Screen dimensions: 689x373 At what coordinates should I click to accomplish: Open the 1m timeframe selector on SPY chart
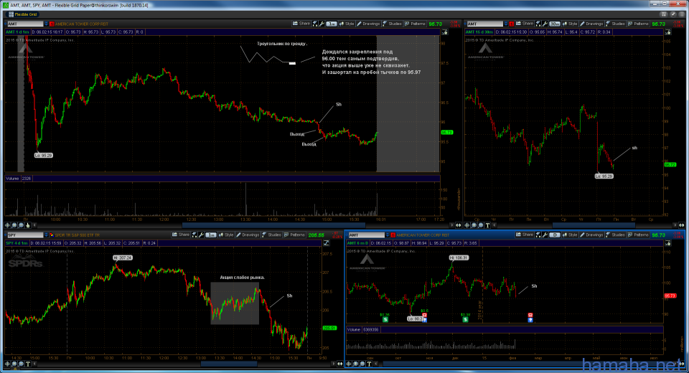pos(211,235)
